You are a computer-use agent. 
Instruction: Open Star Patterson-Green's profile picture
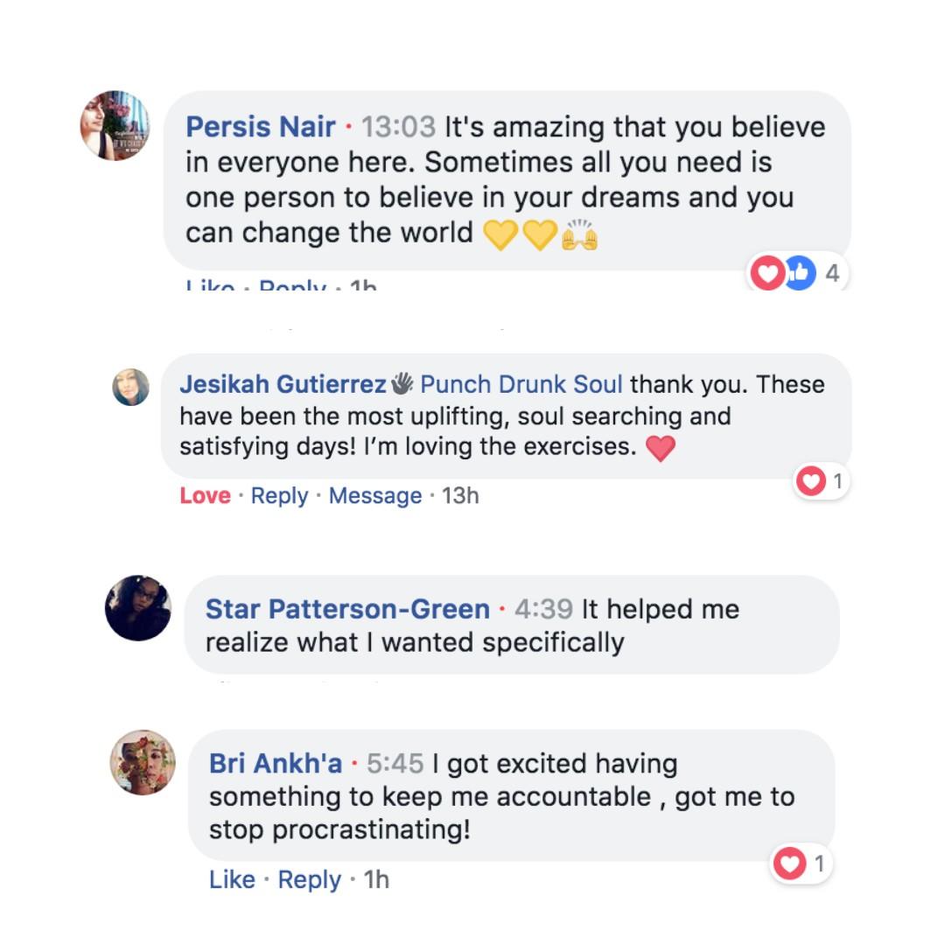138,607
